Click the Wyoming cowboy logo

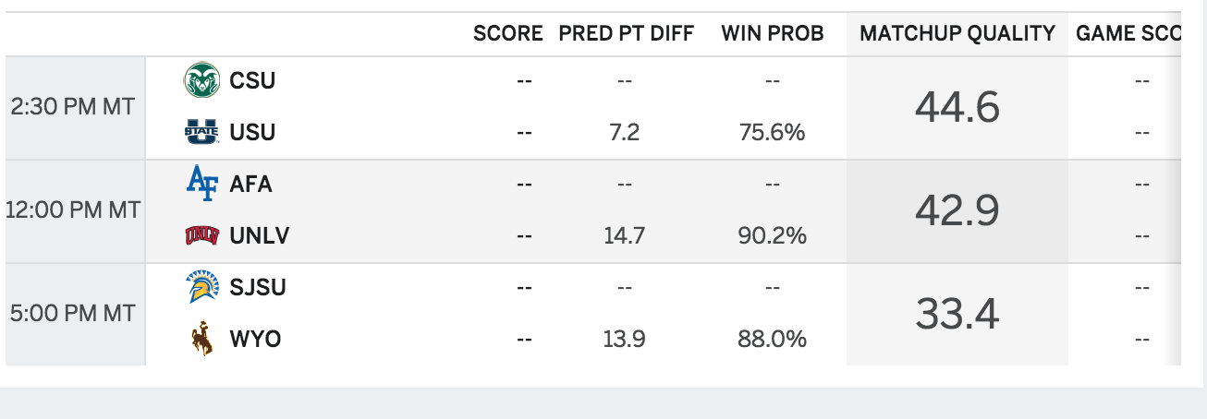[x=201, y=339]
